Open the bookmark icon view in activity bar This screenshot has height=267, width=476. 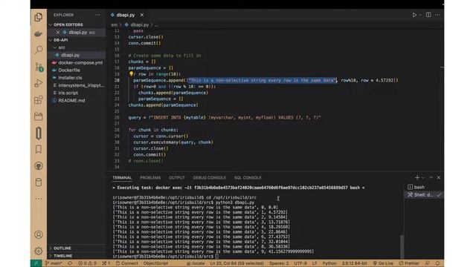38,149
